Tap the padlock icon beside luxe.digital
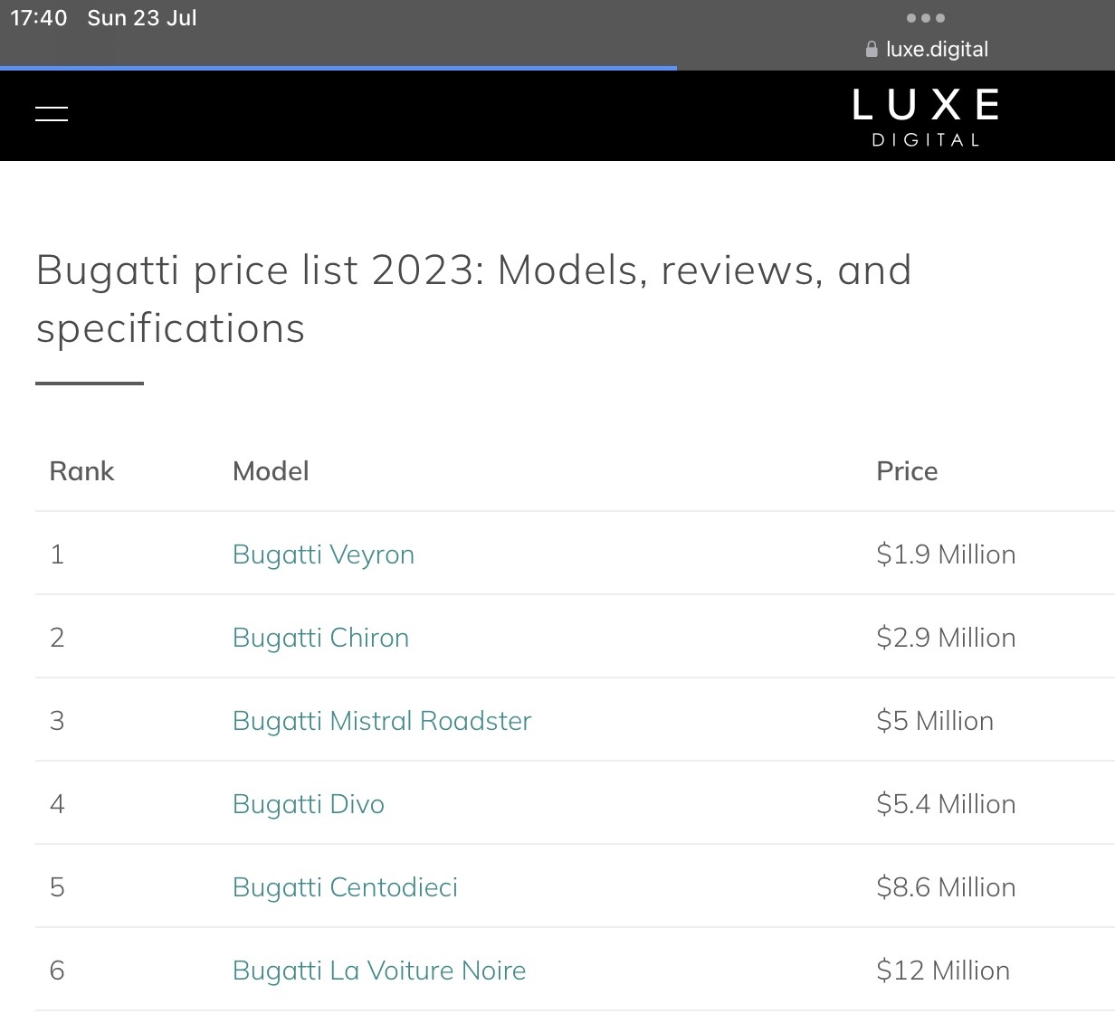Viewport: 1115px width, 1023px height. [x=872, y=50]
